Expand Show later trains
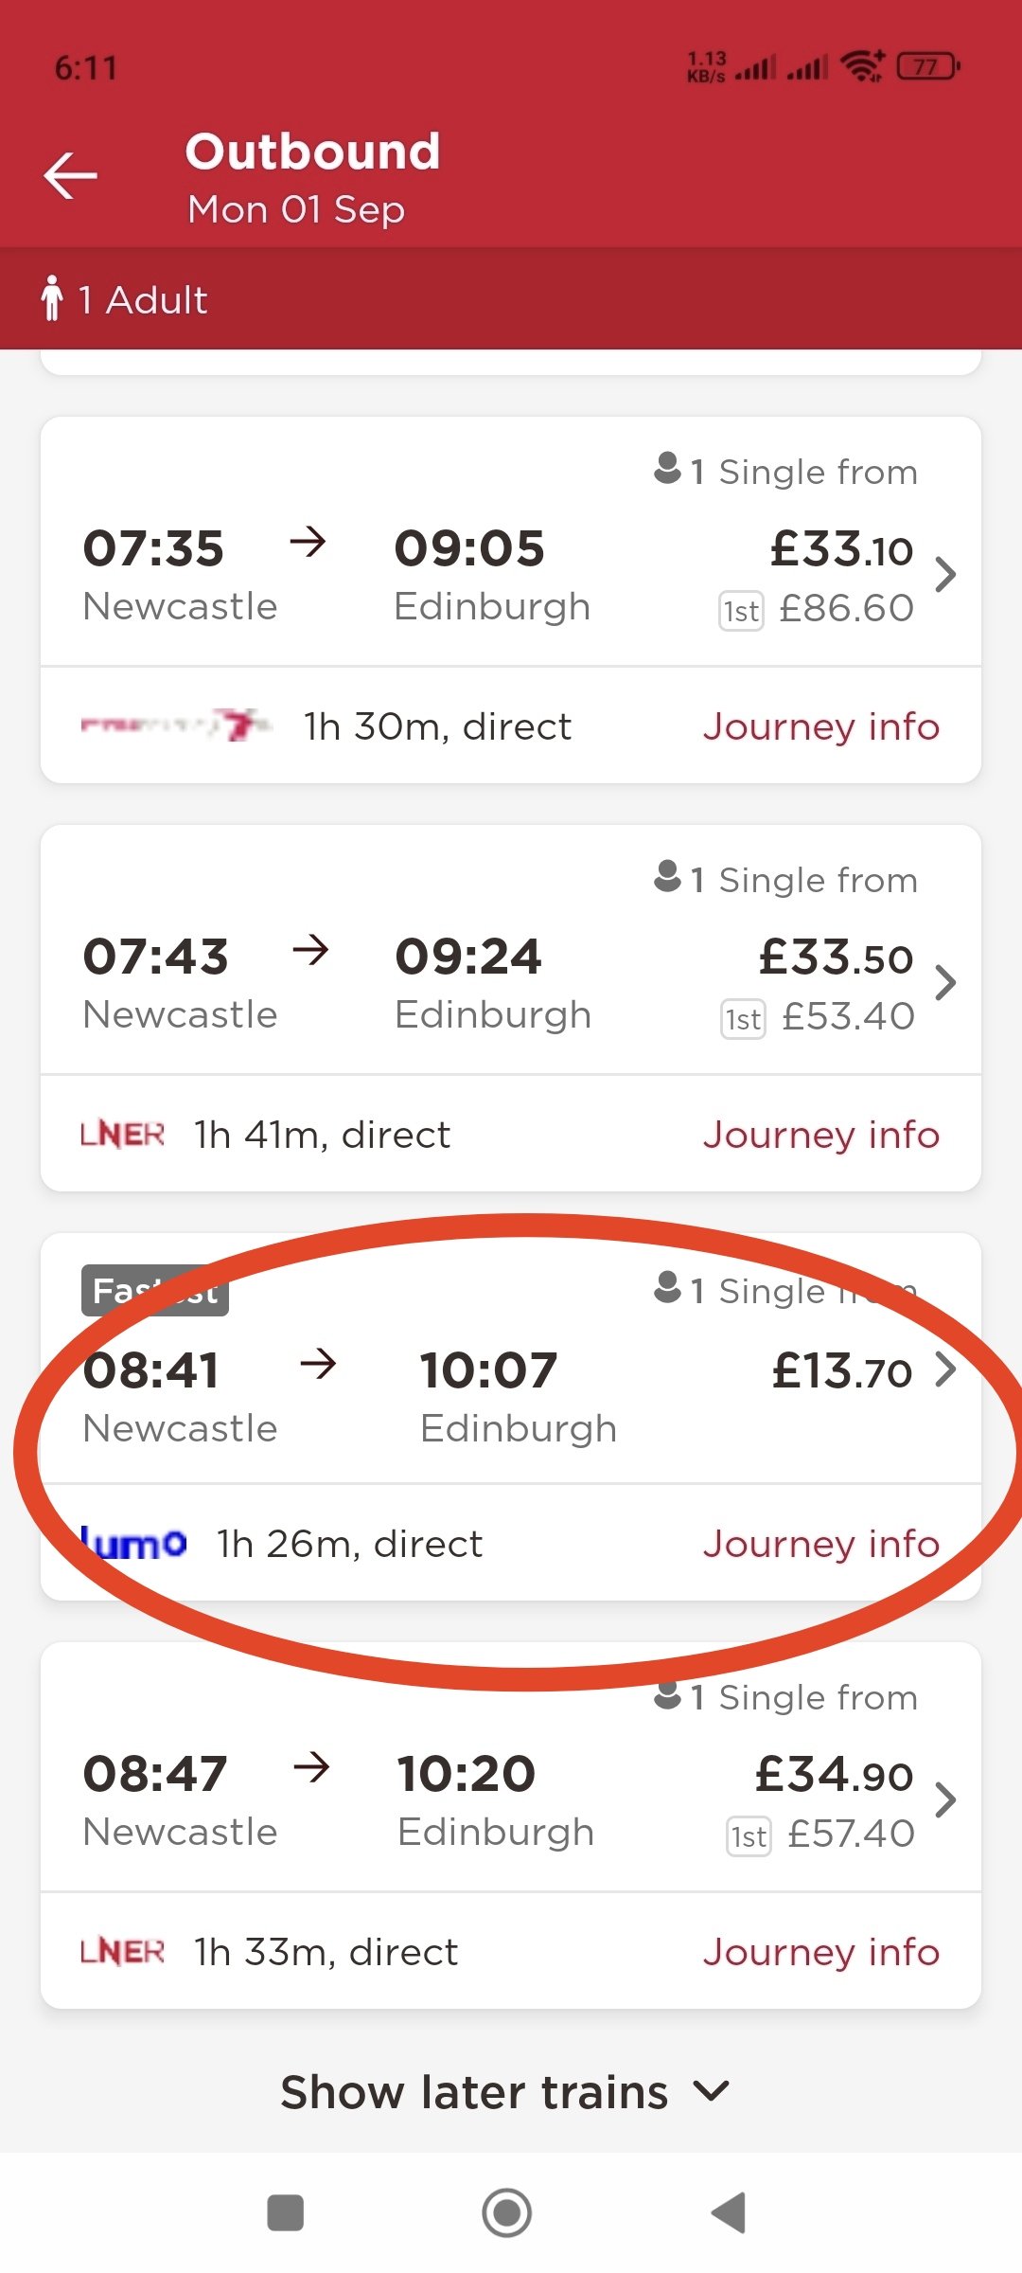The image size is (1022, 2273). tap(506, 2091)
